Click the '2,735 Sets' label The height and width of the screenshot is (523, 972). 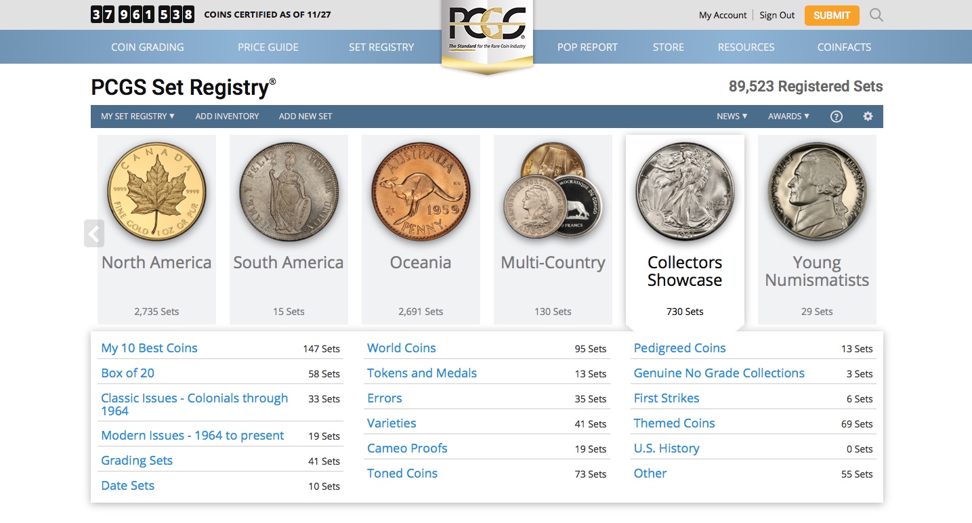[156, 312]
